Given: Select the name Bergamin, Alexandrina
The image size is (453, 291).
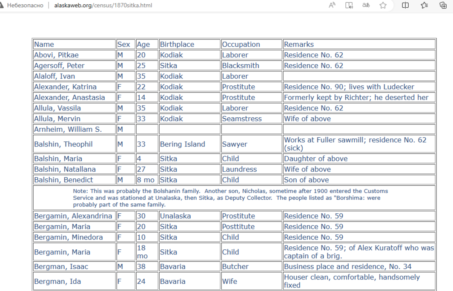Looking at the screenshot, I should point(73,216).
